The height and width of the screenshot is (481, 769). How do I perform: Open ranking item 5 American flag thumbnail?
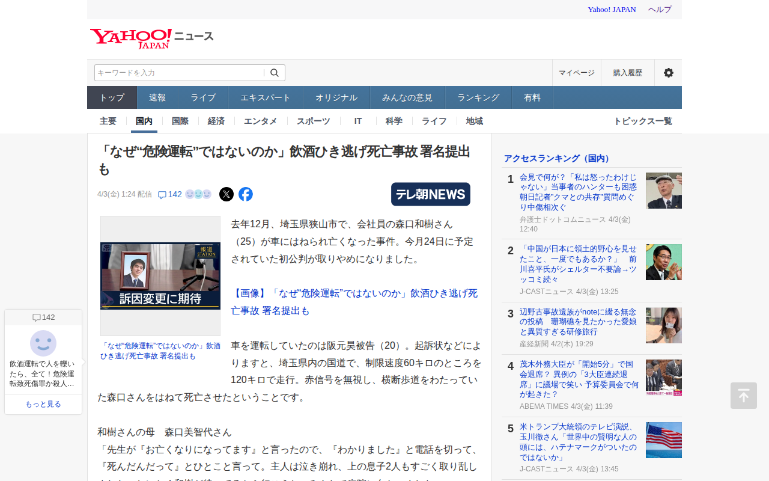coord(663,440)
